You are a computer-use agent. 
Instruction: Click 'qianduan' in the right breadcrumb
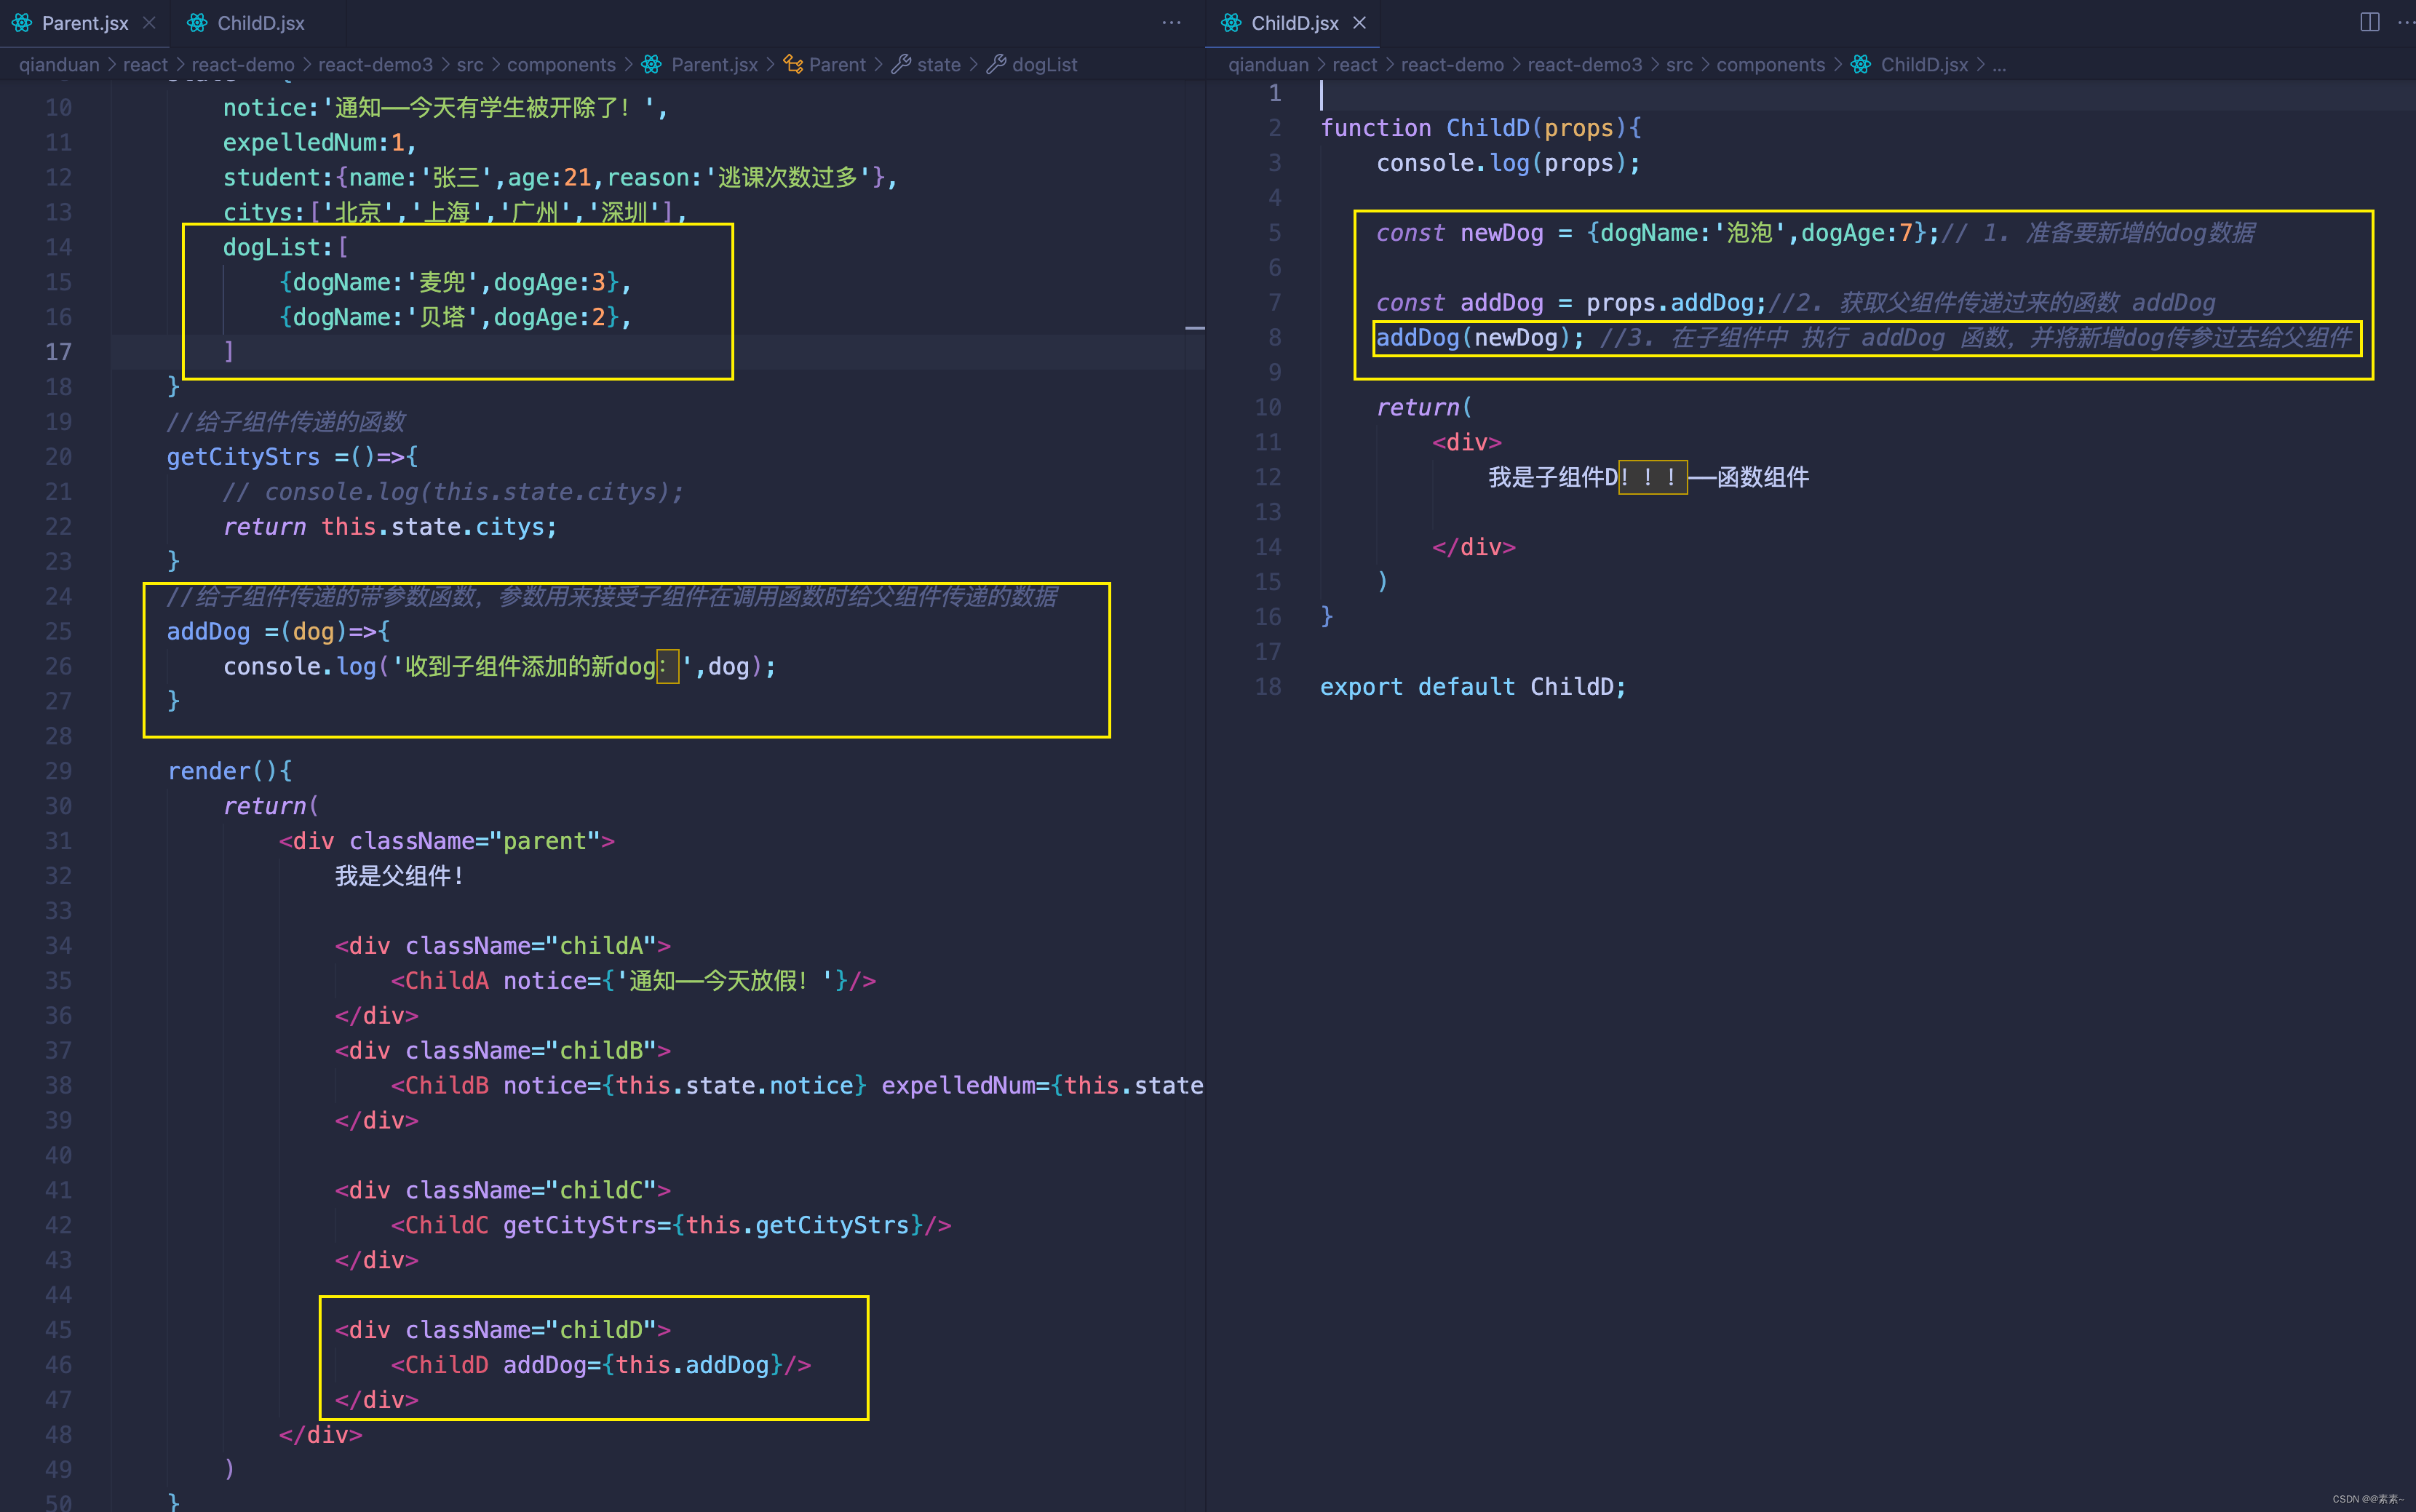(1268, 65)
